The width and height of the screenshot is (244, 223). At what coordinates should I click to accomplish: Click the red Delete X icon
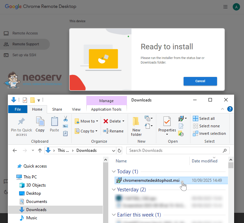(106, 121)
